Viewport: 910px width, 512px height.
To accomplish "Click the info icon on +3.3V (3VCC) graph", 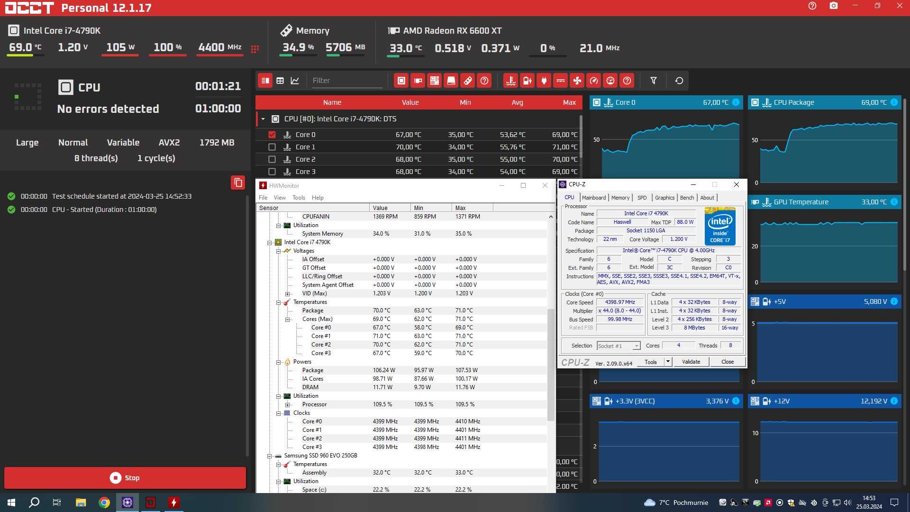I will pyautogui.click(x=736, y=401).
